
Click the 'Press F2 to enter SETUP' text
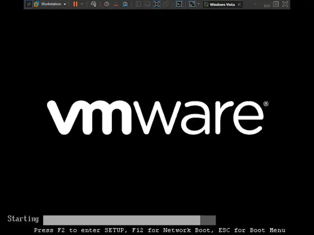click(x=81, y=230)
